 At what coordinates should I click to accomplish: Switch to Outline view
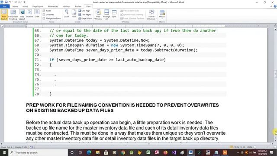coord(29,14)
